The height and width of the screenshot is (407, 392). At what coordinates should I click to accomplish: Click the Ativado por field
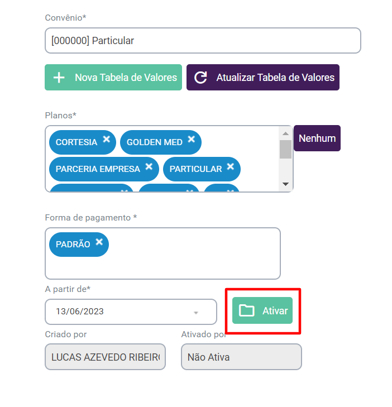click(241, 357)
